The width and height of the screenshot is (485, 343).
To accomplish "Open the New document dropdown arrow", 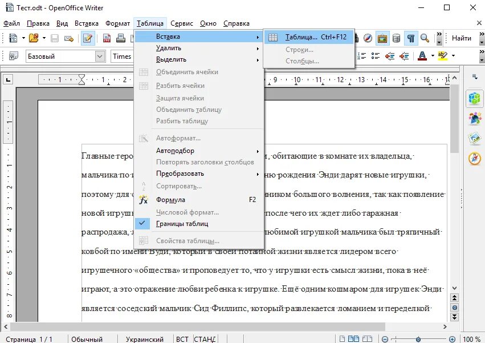I will [x=23, y=38].
